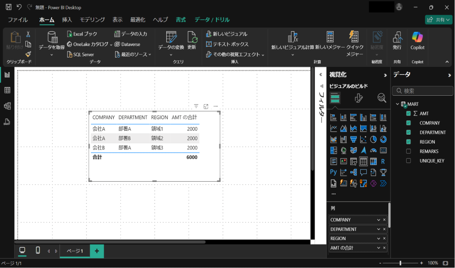The width and height of the screenshot is (455, 268).
Task: Click the filter icon above the table visual
Action: (196, 106)
